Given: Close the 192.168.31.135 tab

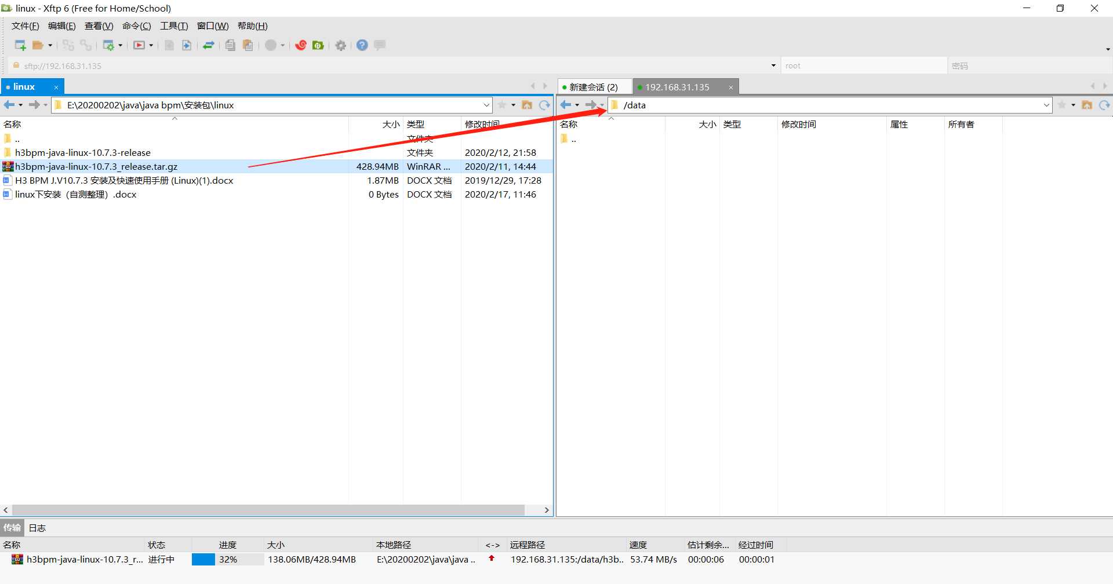Looking at the screenshot, I should (x=731, y=87).
